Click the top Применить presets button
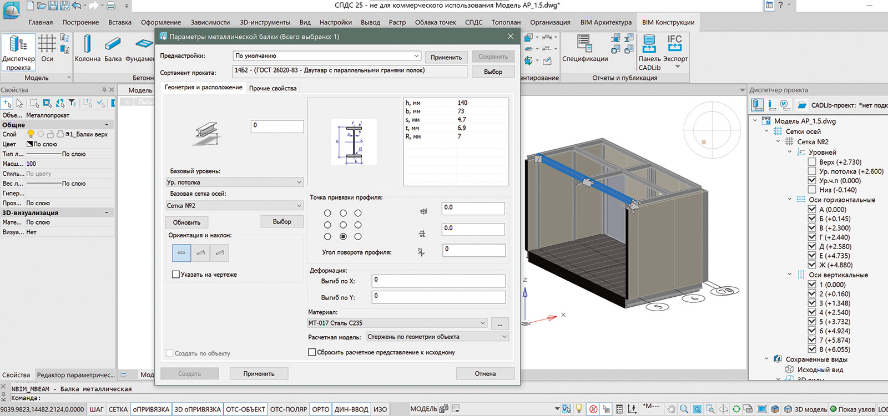Image resolution: width=888 pixels, height=416 pixels. pos(446,57)
